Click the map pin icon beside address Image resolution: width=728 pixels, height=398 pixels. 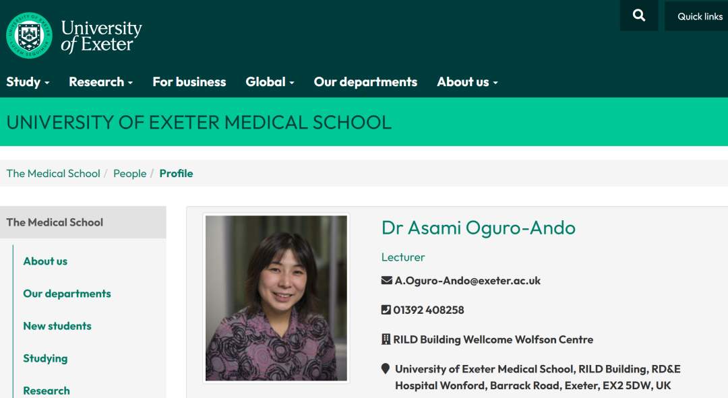point(386,369)
